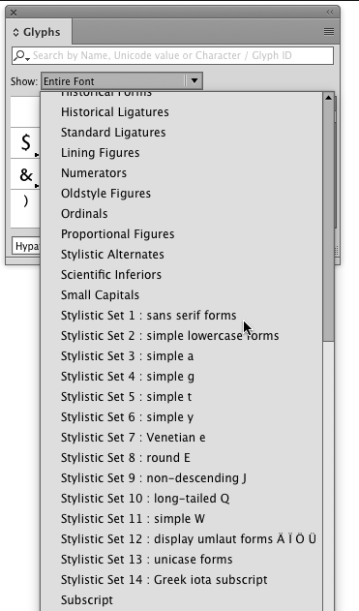
Task: Select Small Capitals entry
Action: pos(100,295)
